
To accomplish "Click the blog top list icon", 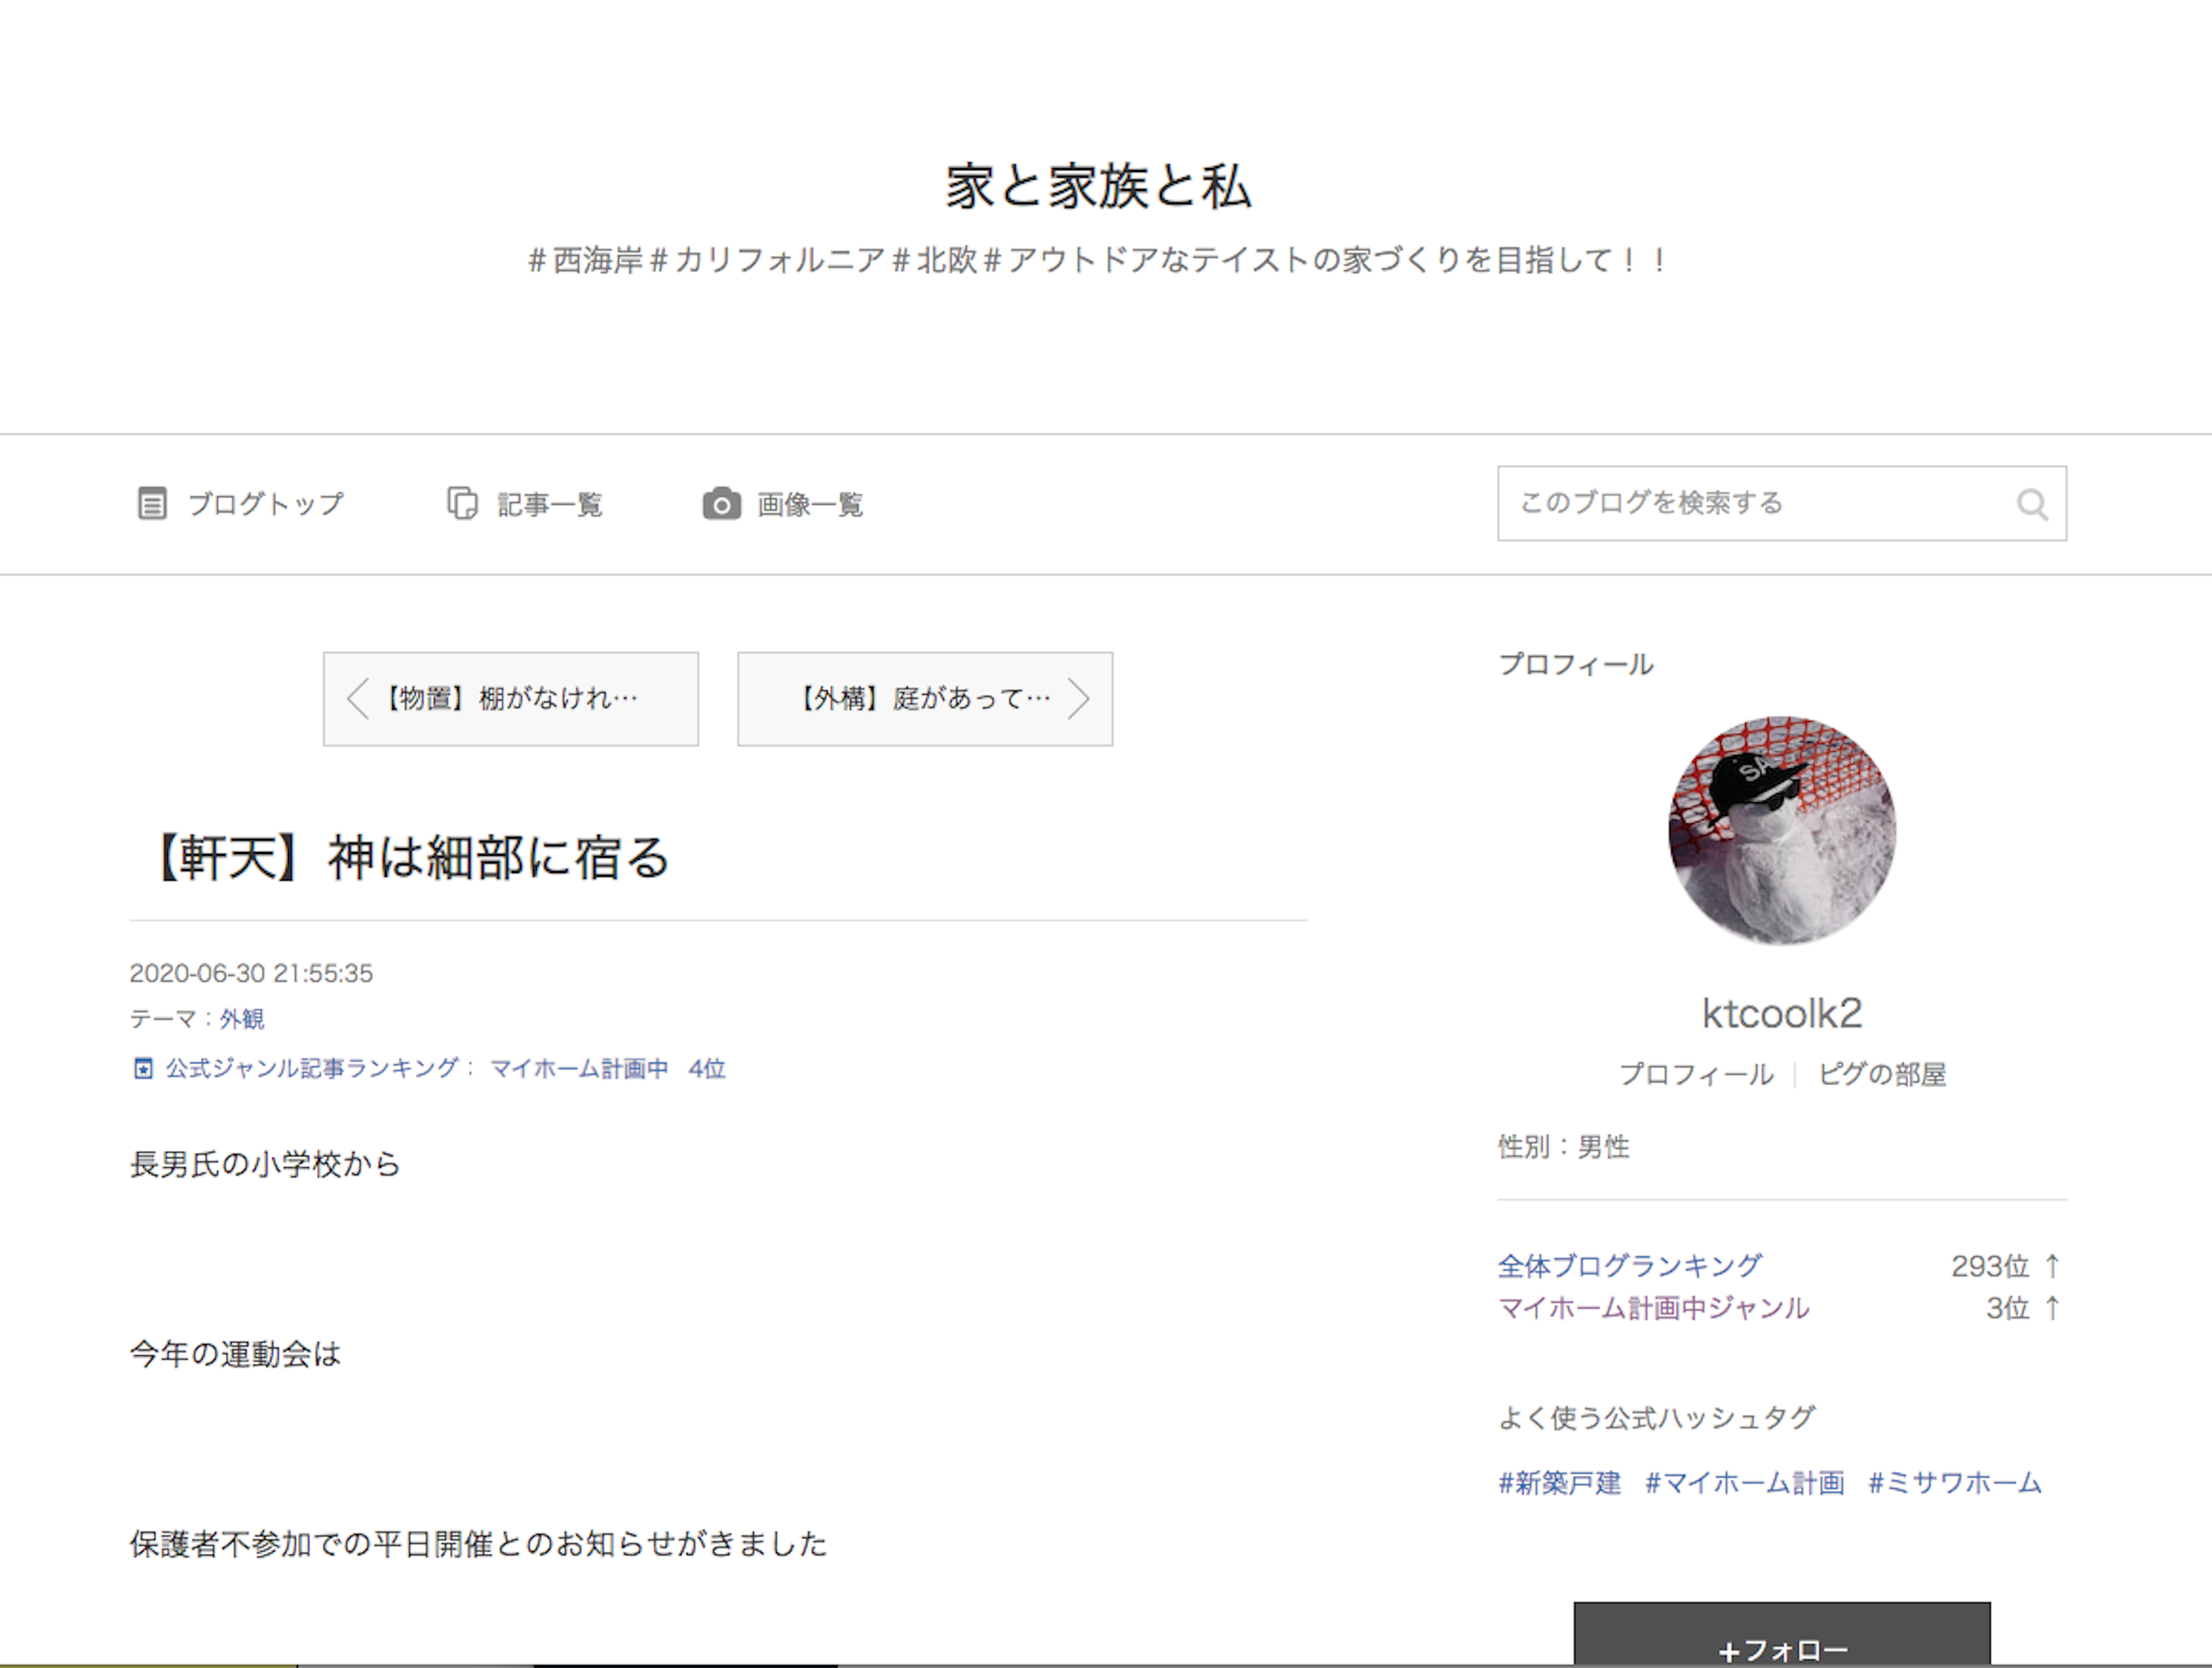I will [x=152, y=504].
